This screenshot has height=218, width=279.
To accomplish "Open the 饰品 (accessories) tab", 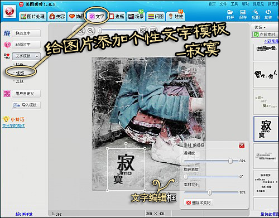I will pos(76,16).
